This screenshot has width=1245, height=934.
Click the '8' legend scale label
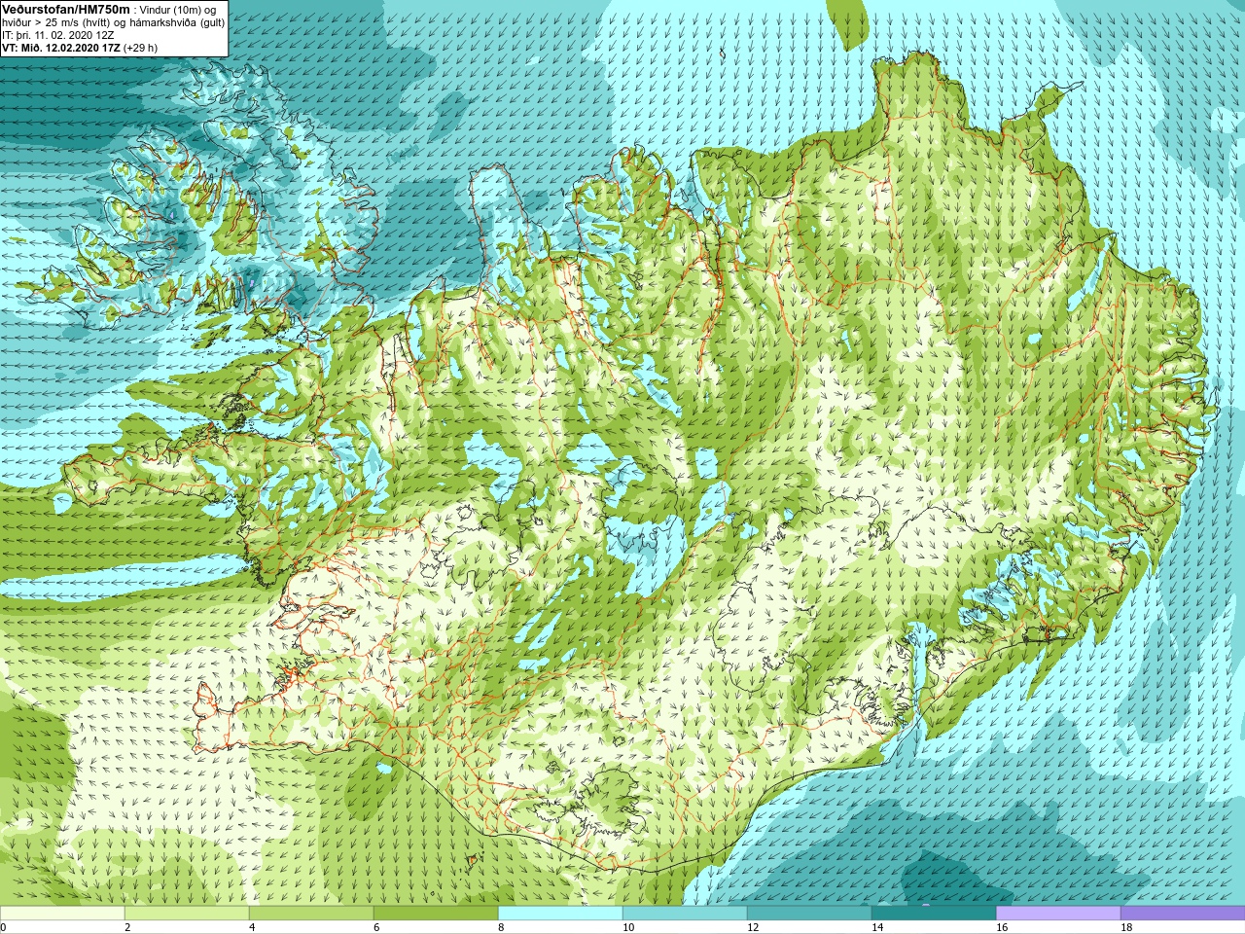pos(501,927)
